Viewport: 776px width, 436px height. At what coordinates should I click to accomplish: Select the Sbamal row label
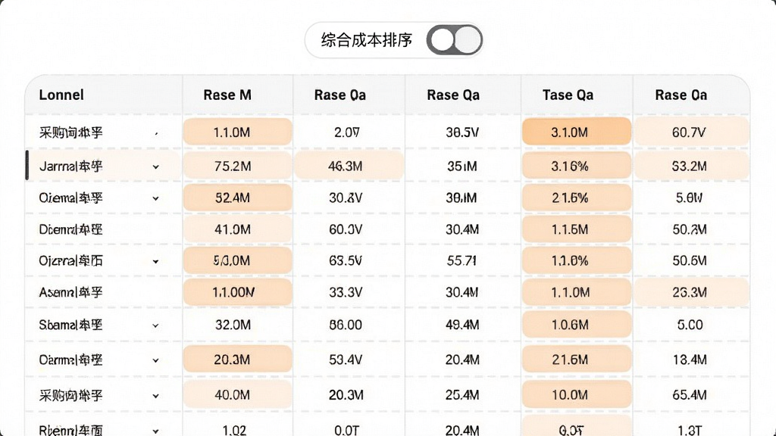(70, 325)
